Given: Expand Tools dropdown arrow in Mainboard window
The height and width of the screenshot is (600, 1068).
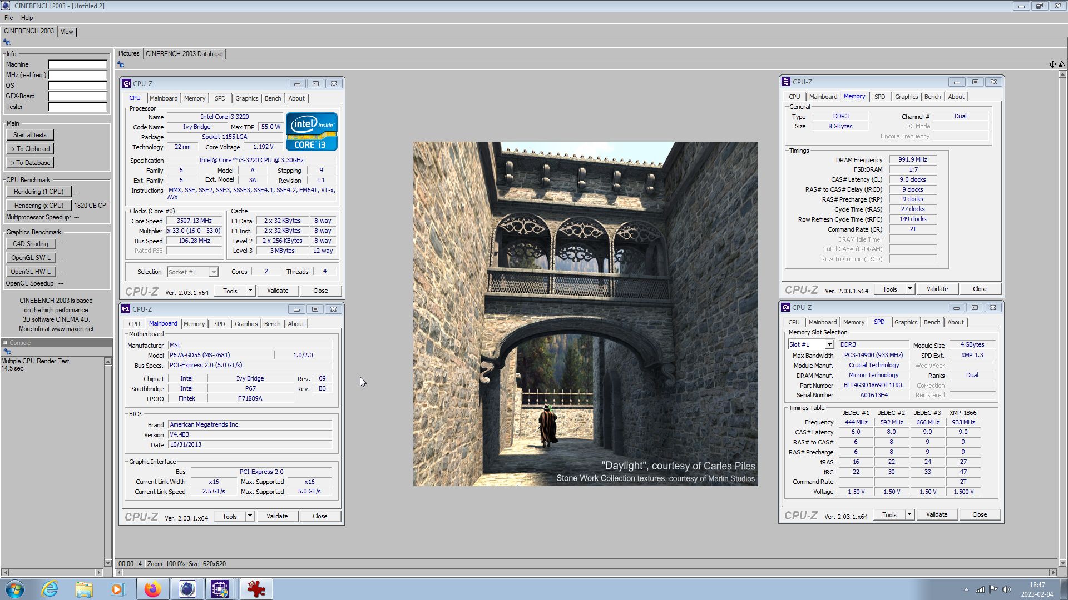Looking at the screenshot, I should pyautogui.click(x=250, y=516).
